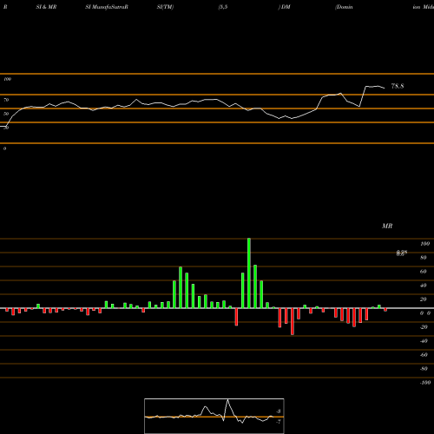Click the ') DM' symbol text in header
The image size is (434, 434).
click(x=284, y=7)
